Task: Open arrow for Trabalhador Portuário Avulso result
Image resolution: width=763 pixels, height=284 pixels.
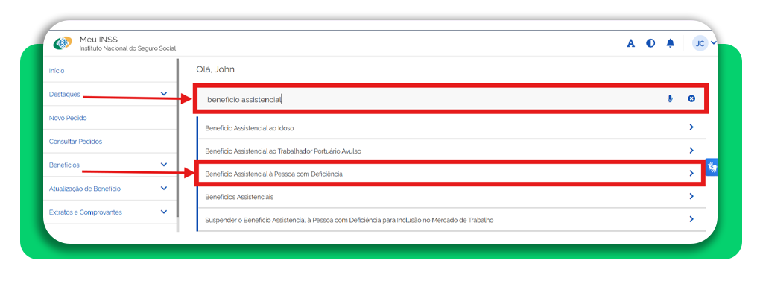Action: (x=691, y=151)
